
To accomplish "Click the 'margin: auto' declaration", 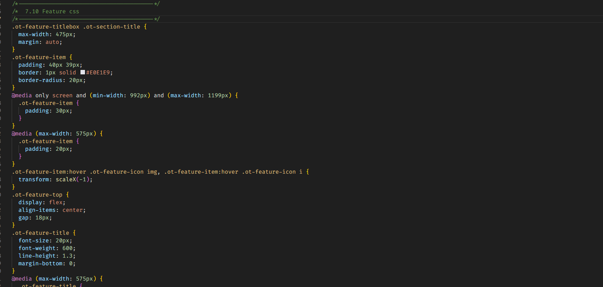I will tap(40, 42).
